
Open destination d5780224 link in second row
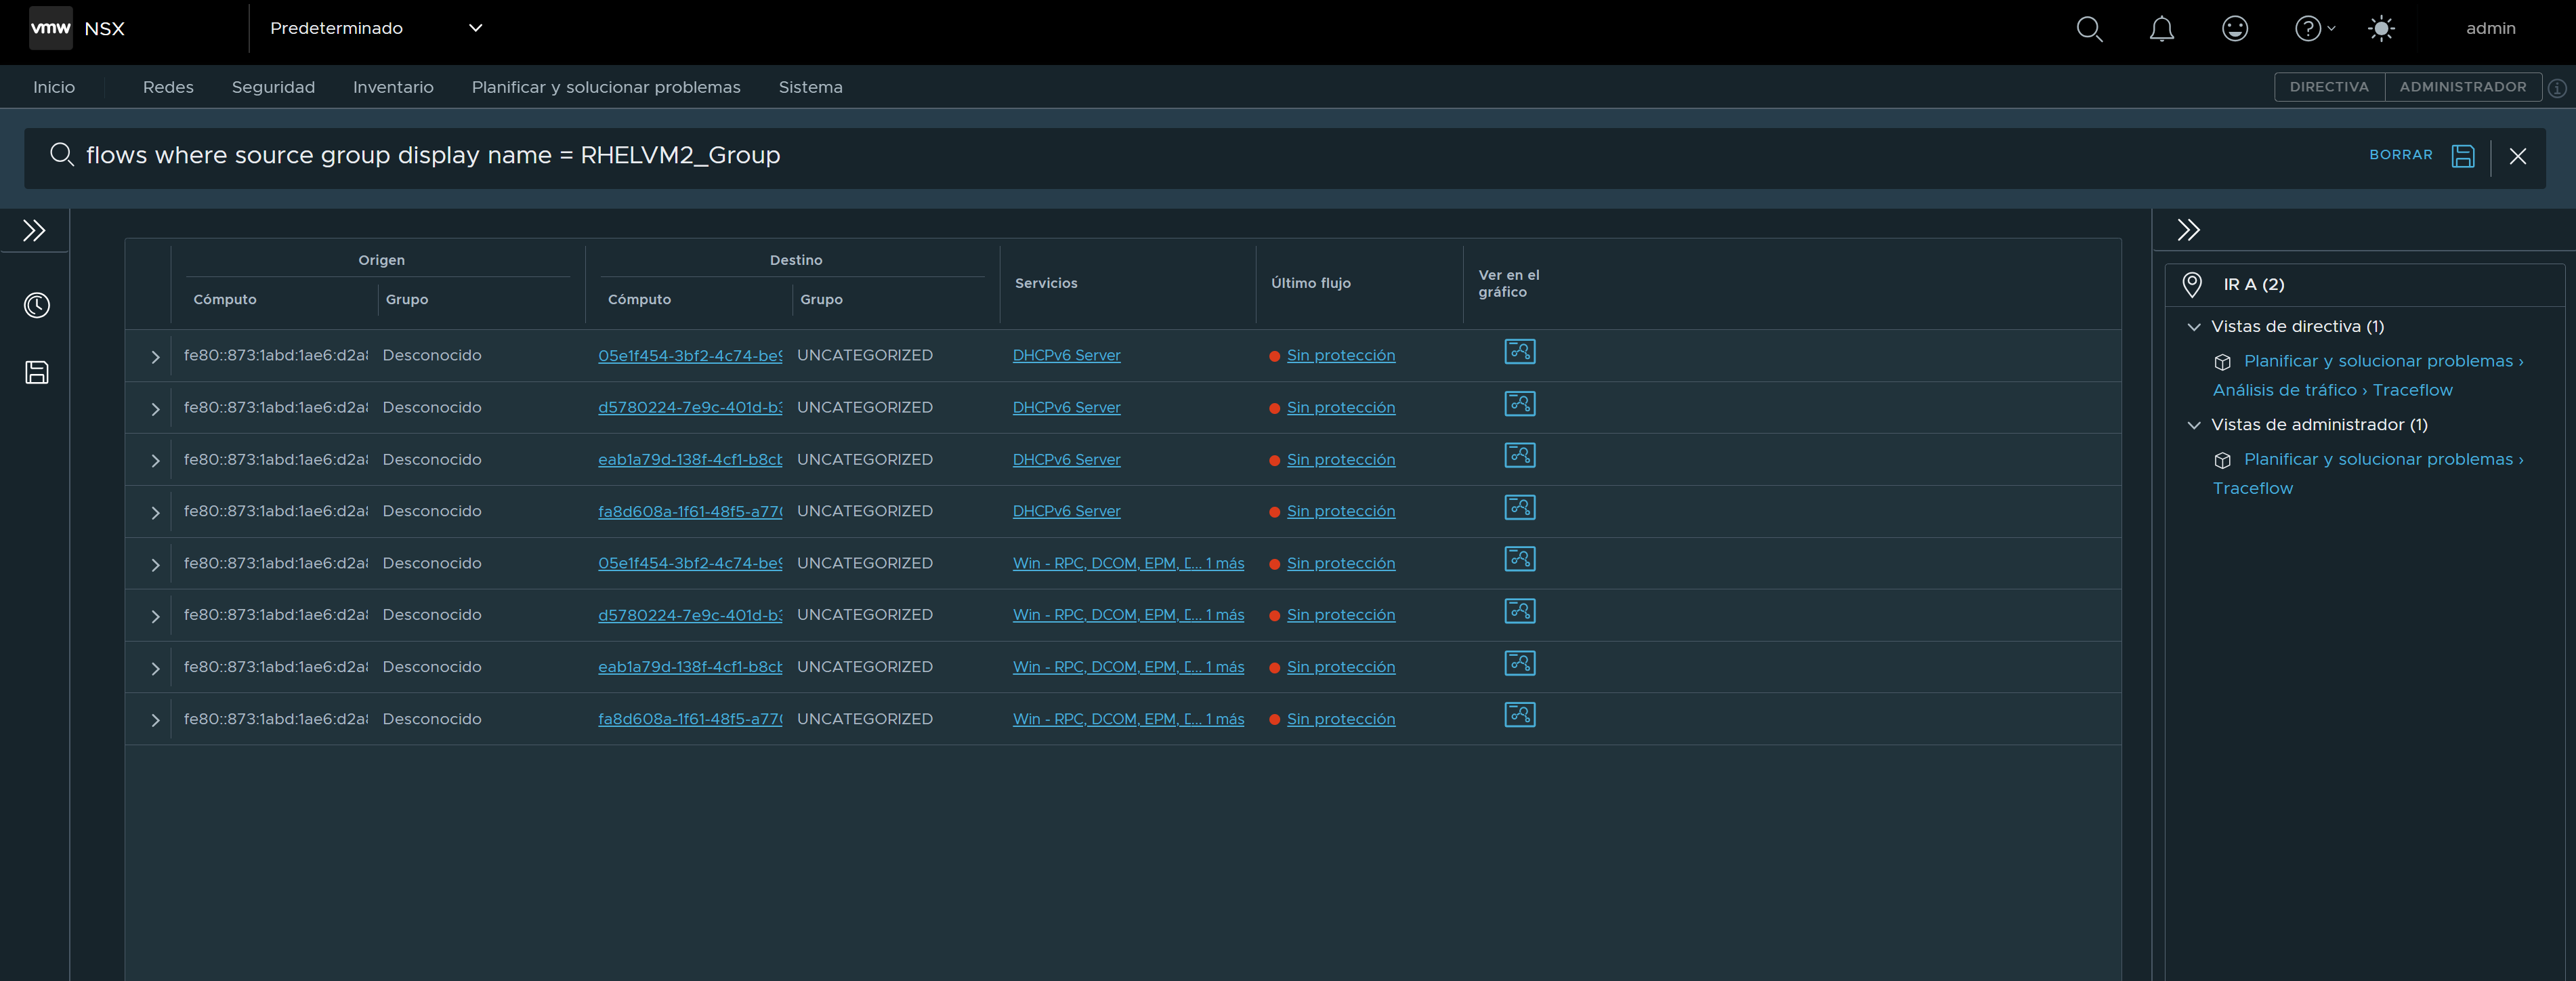(690, 407)
